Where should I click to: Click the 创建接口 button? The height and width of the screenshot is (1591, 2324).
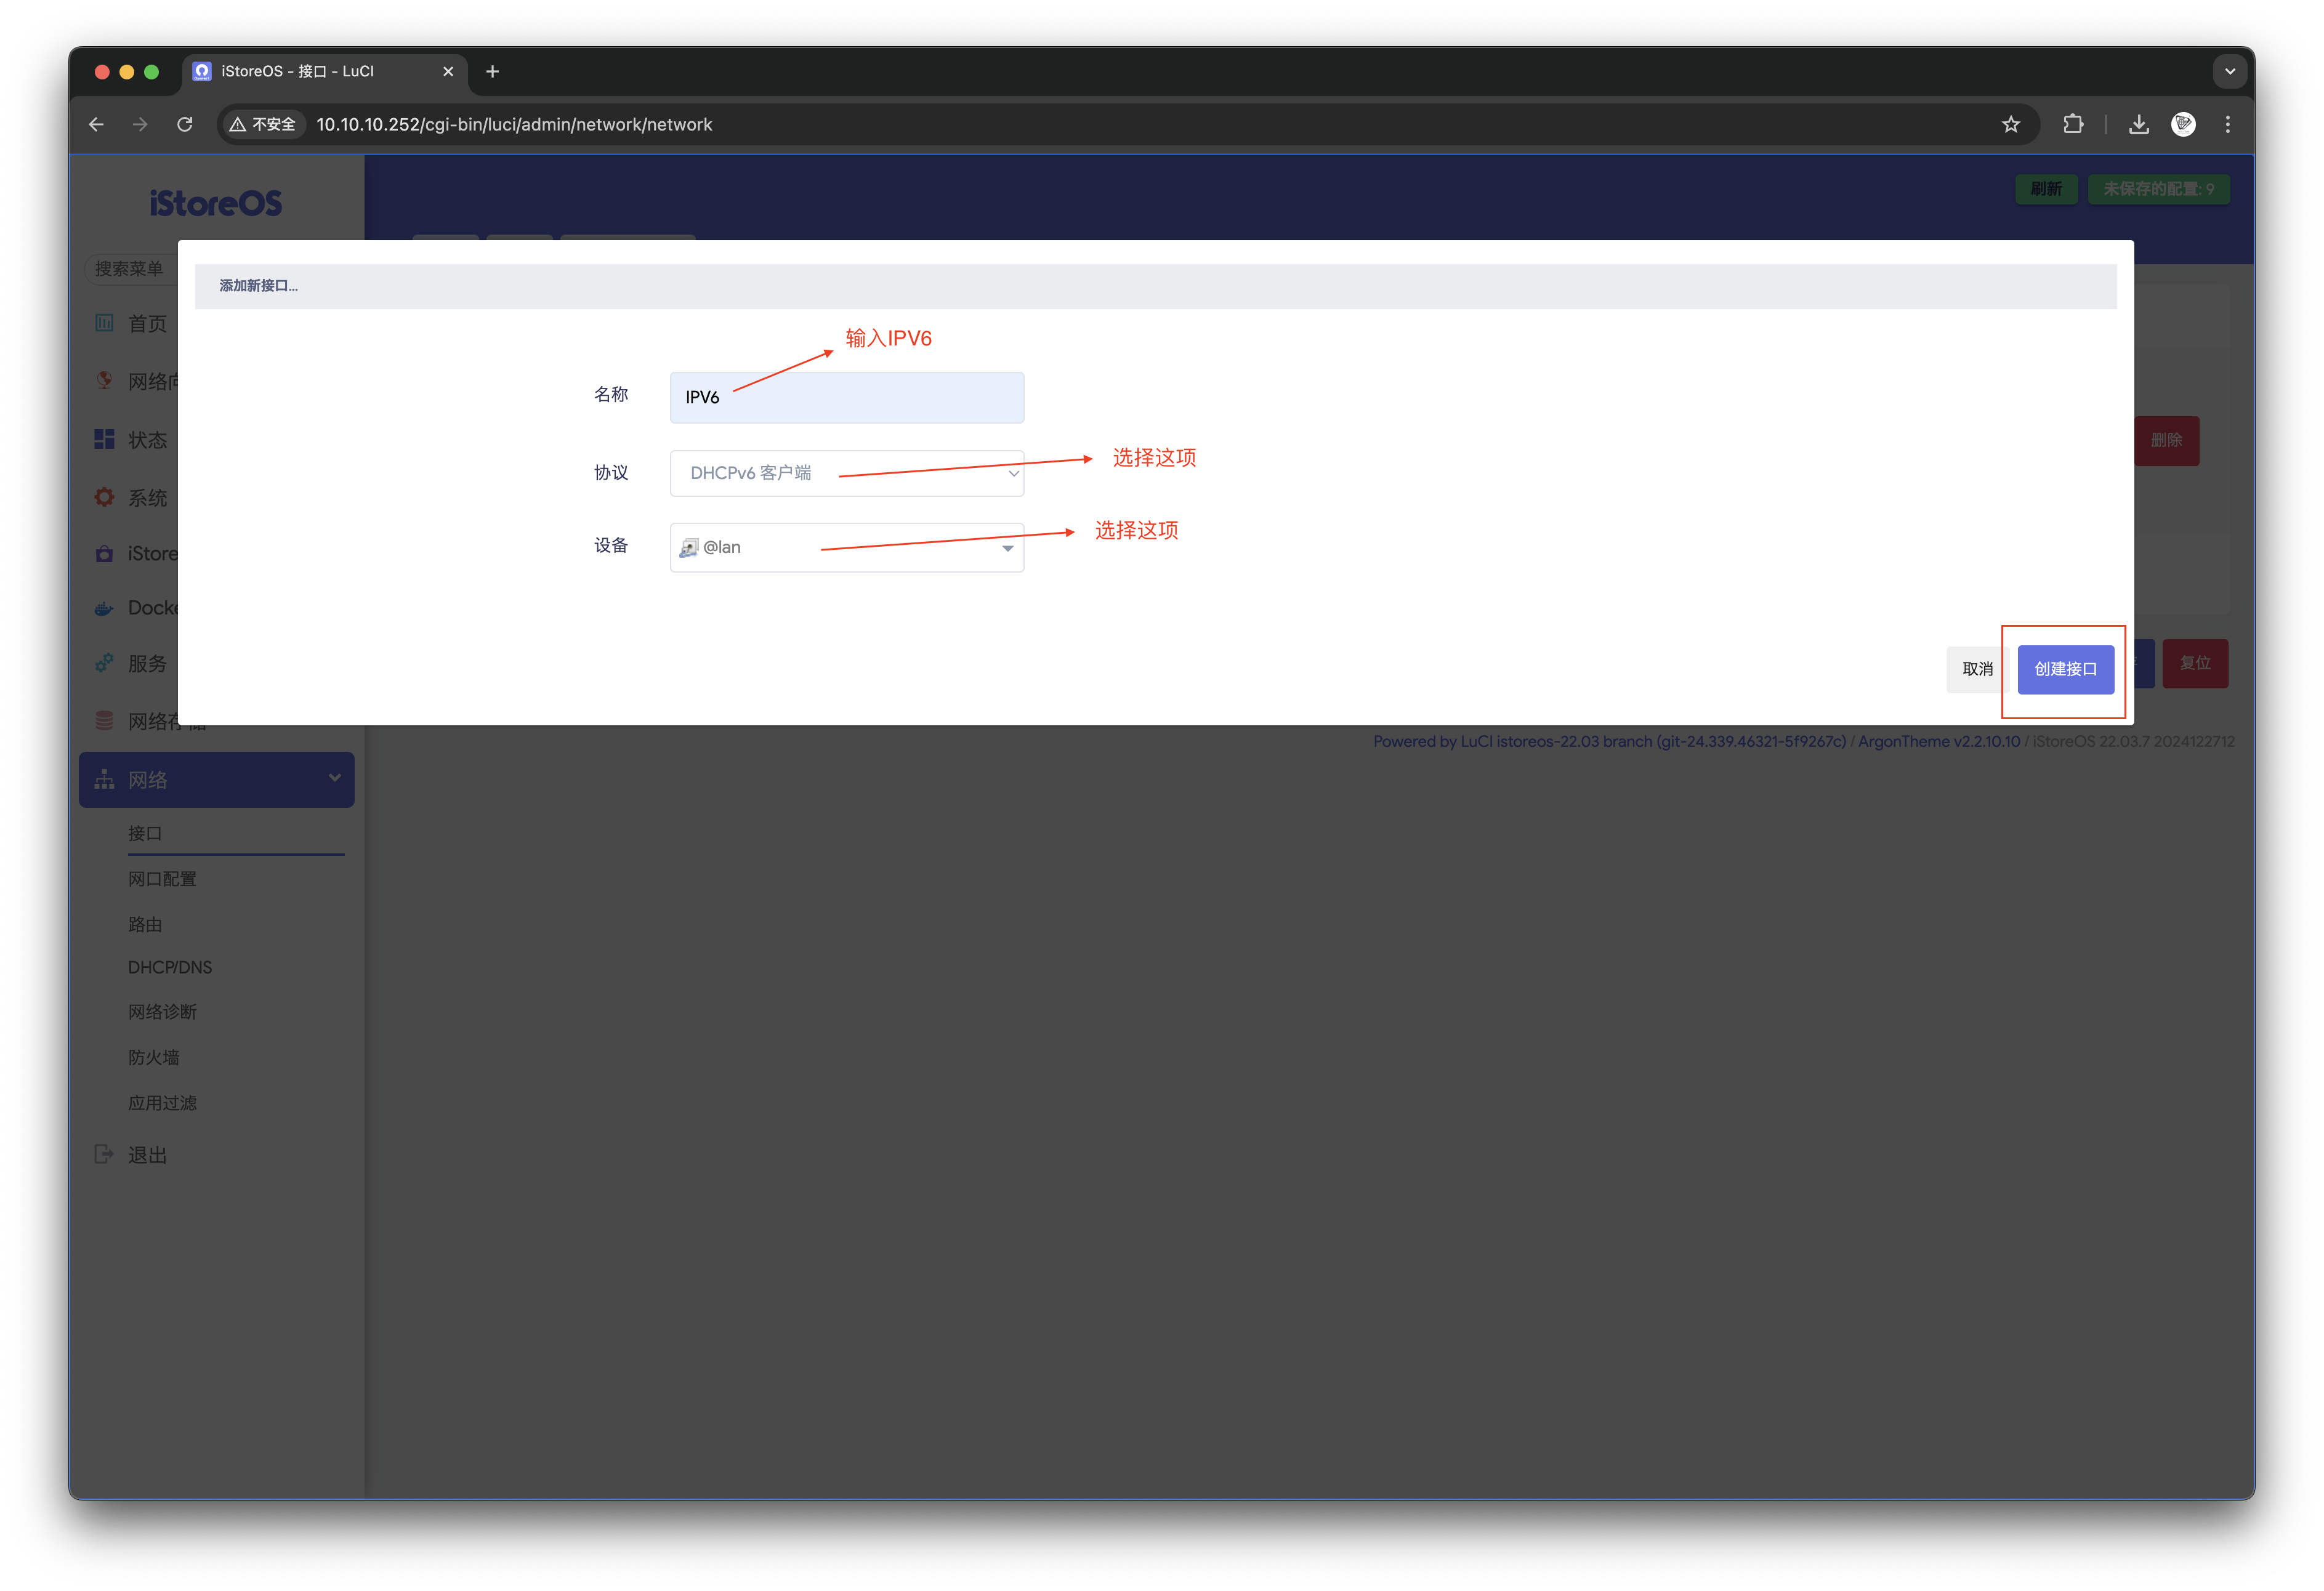(2065, 669)
